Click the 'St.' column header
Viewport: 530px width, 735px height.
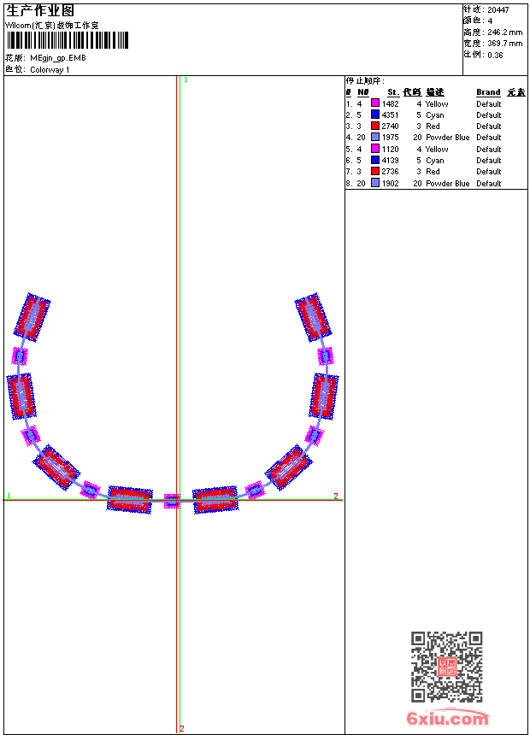pos(393,92)
